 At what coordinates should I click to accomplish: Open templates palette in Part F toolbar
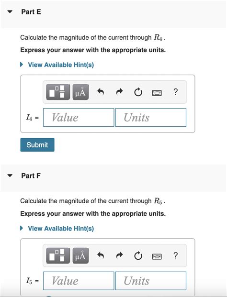58,256
